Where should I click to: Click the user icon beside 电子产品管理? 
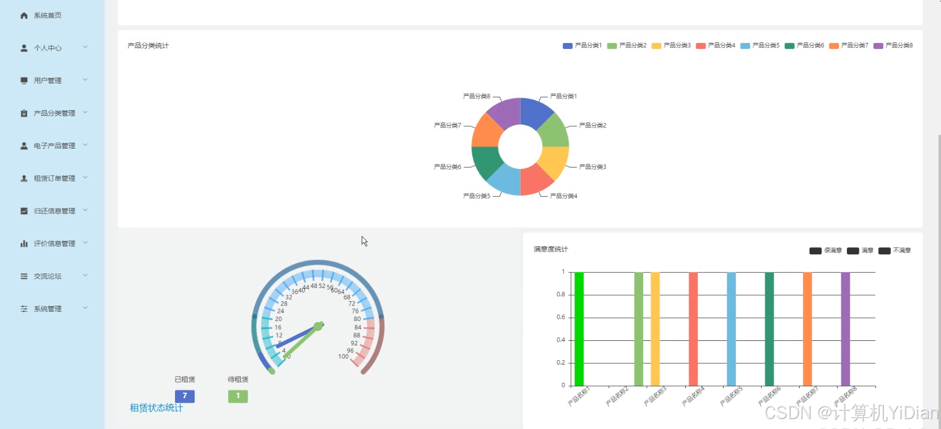[x=24, y=146]
